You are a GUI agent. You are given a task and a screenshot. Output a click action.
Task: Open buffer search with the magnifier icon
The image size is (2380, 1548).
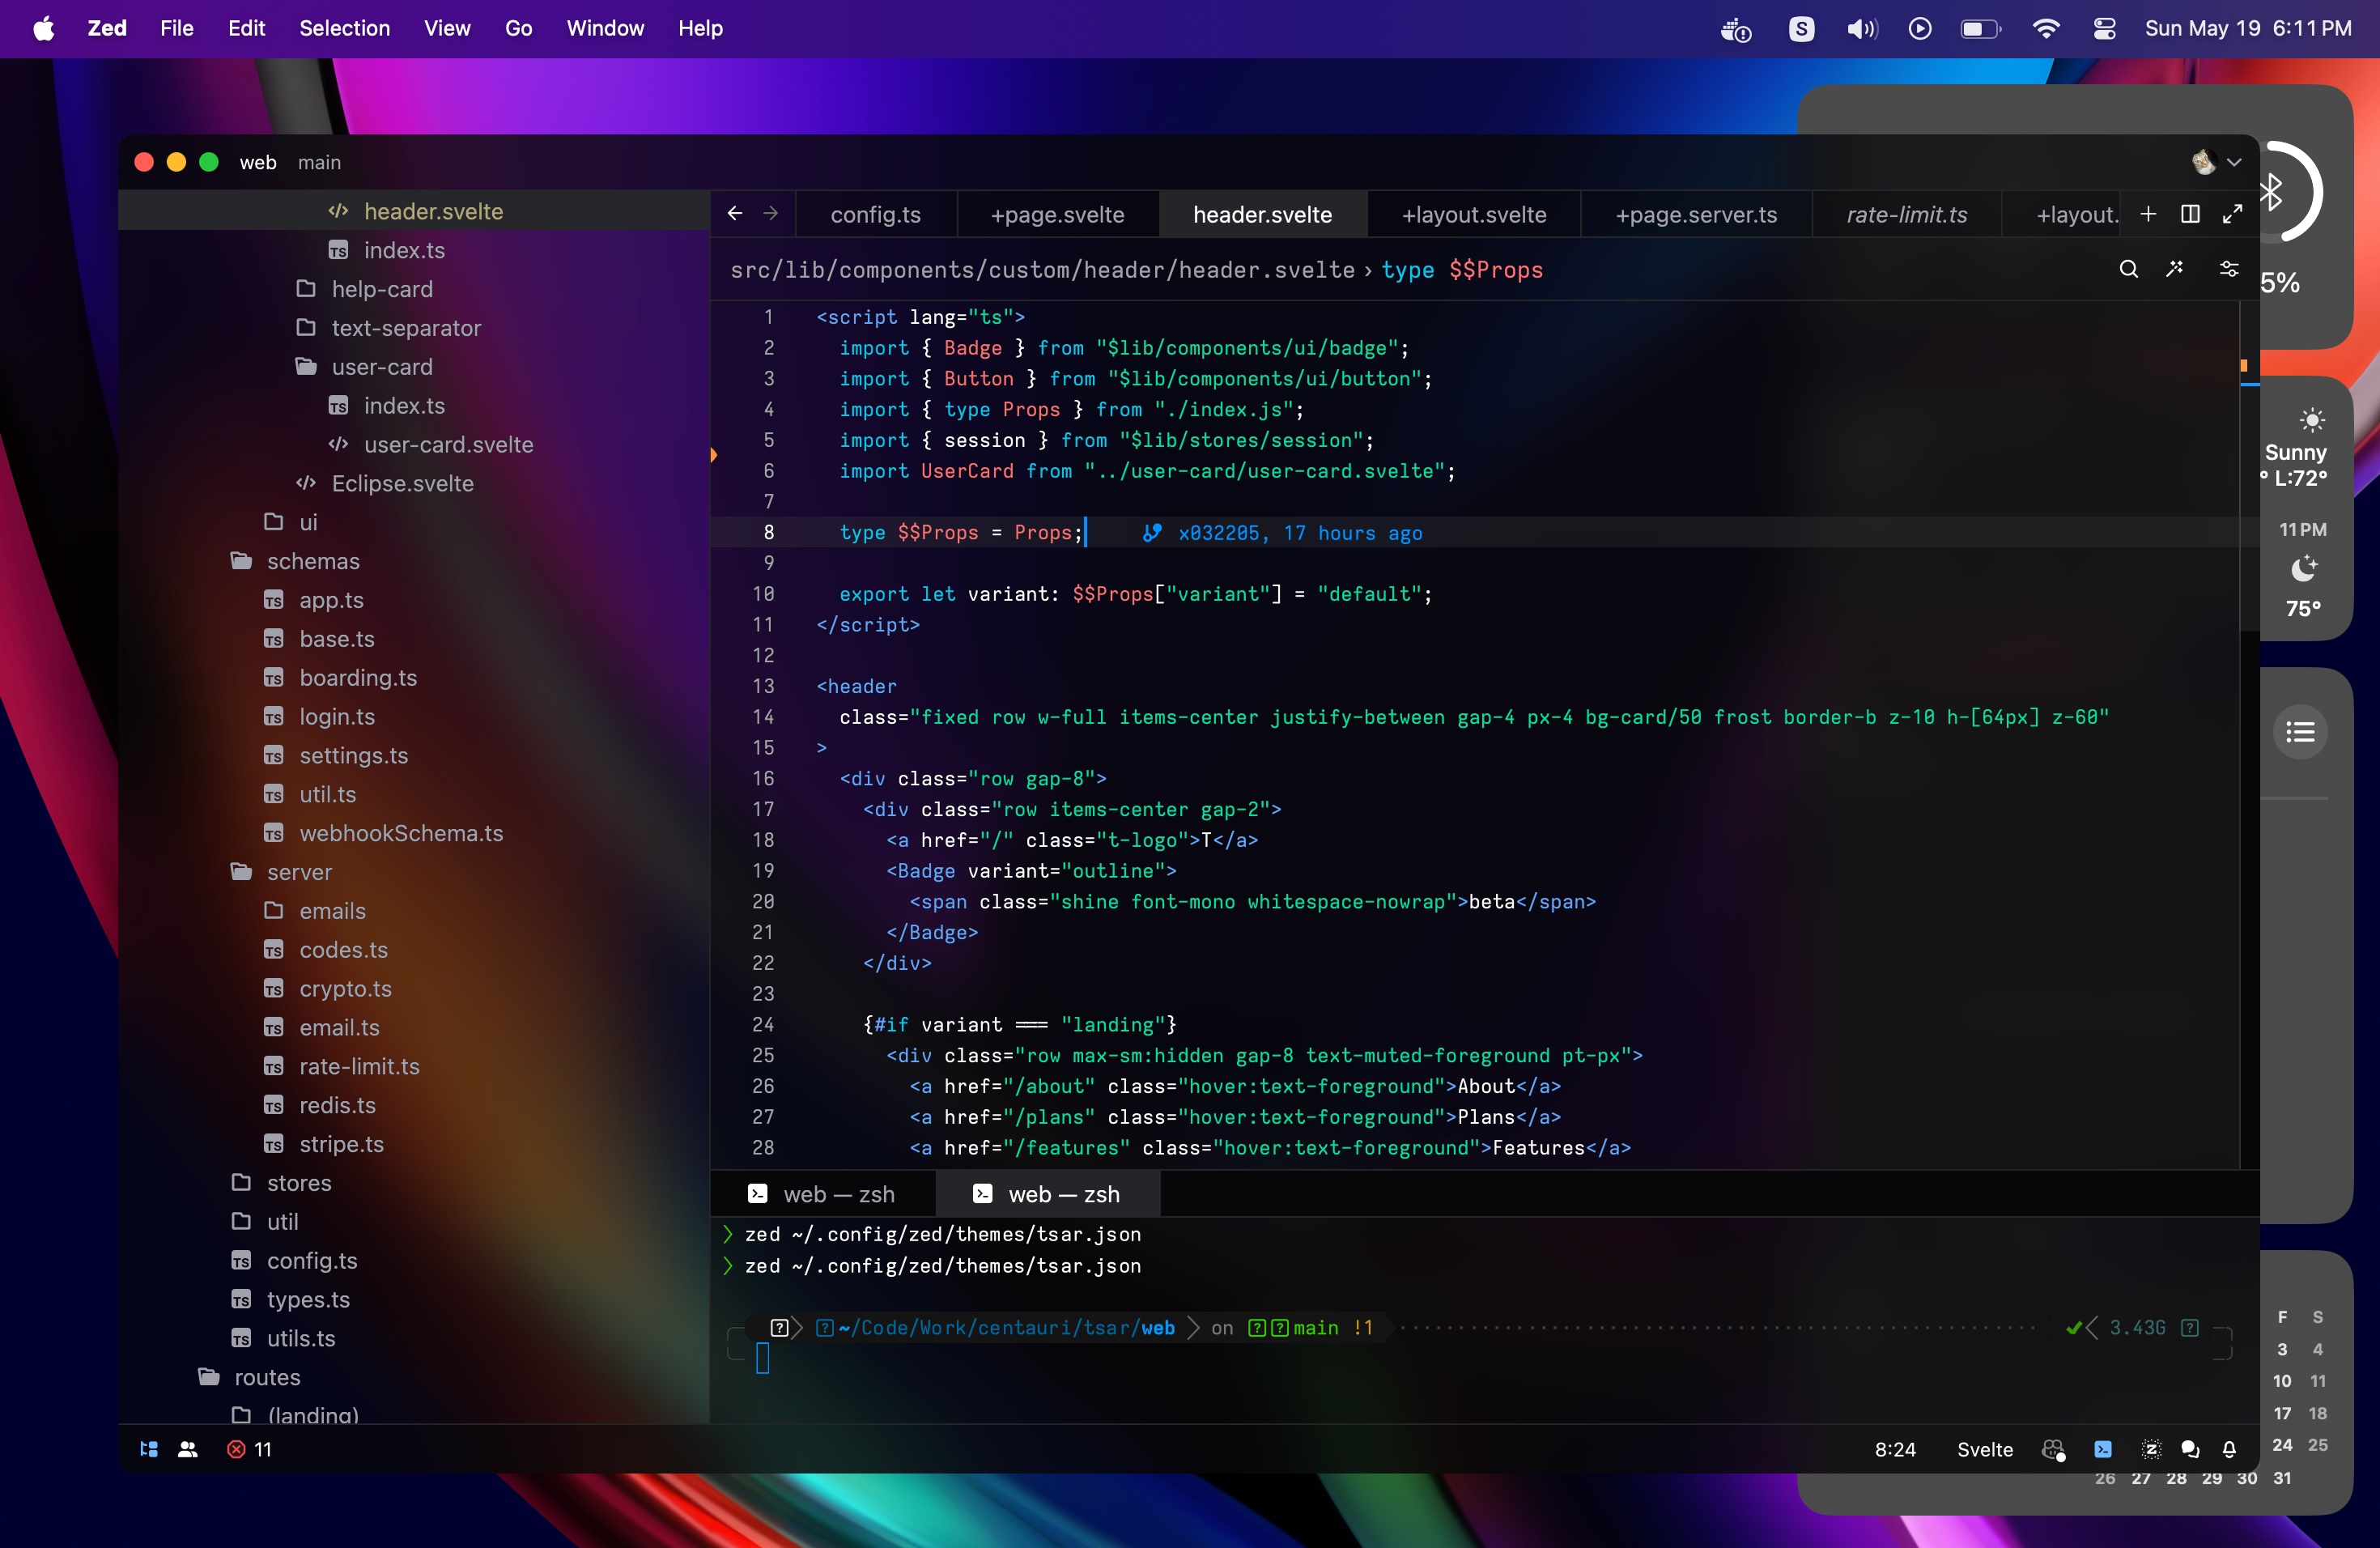(x=2128, y=269)
